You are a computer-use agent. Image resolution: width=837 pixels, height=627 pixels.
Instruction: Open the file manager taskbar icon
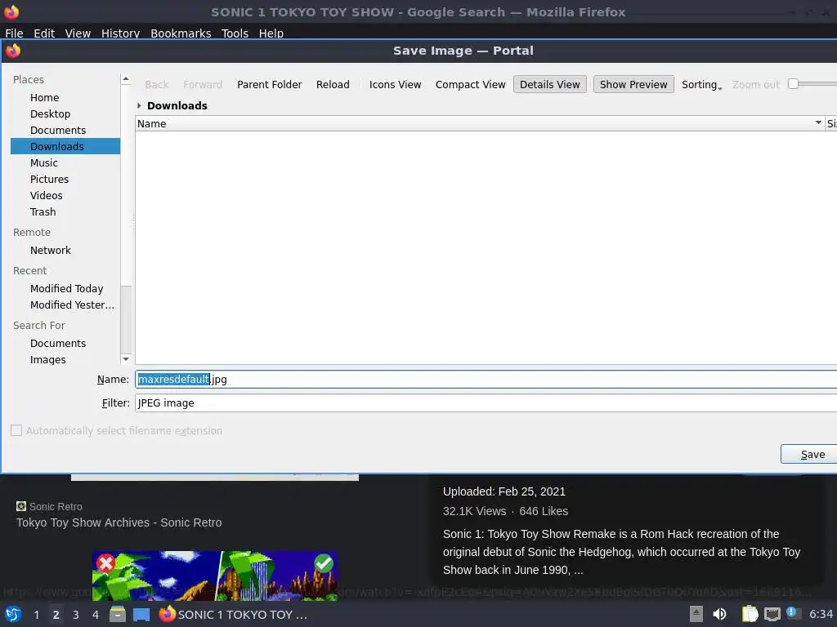(118, 614)
